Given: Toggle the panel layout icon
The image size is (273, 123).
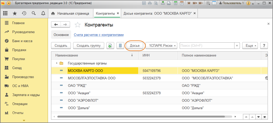Looking at the screenshot, I should [x=214, y=3].
